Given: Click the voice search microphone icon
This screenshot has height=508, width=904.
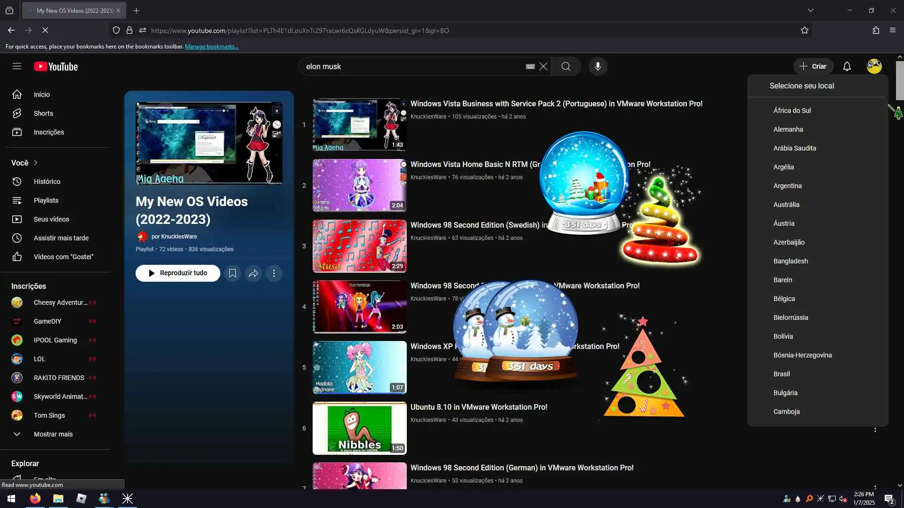Looking at the screenshot, I should 597,66.
